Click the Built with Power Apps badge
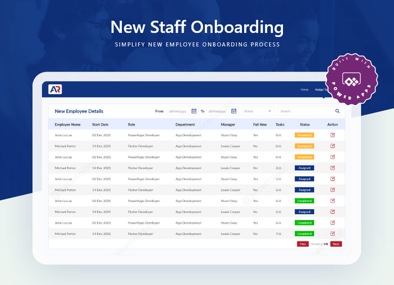The image size is (394, 285). (x=352, y=79)
